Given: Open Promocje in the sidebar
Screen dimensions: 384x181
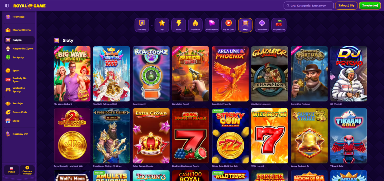Looking at the screenshot, I should click(x=19, y=17).
